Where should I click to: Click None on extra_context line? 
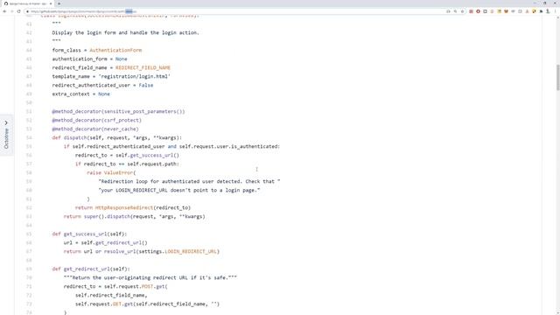click(104, 94)
